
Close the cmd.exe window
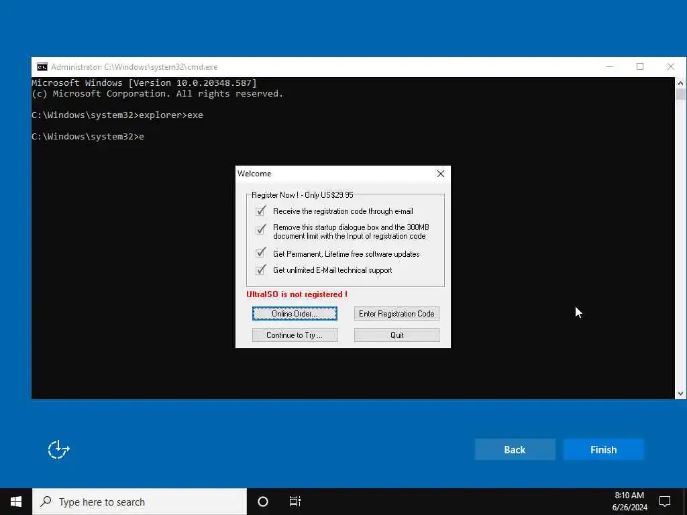[x=671, y=66]
